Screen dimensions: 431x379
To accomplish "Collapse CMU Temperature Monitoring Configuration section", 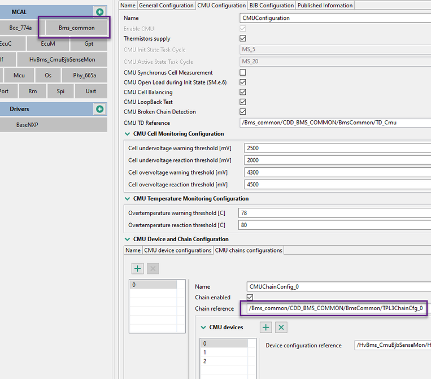I will pos(127,198).
